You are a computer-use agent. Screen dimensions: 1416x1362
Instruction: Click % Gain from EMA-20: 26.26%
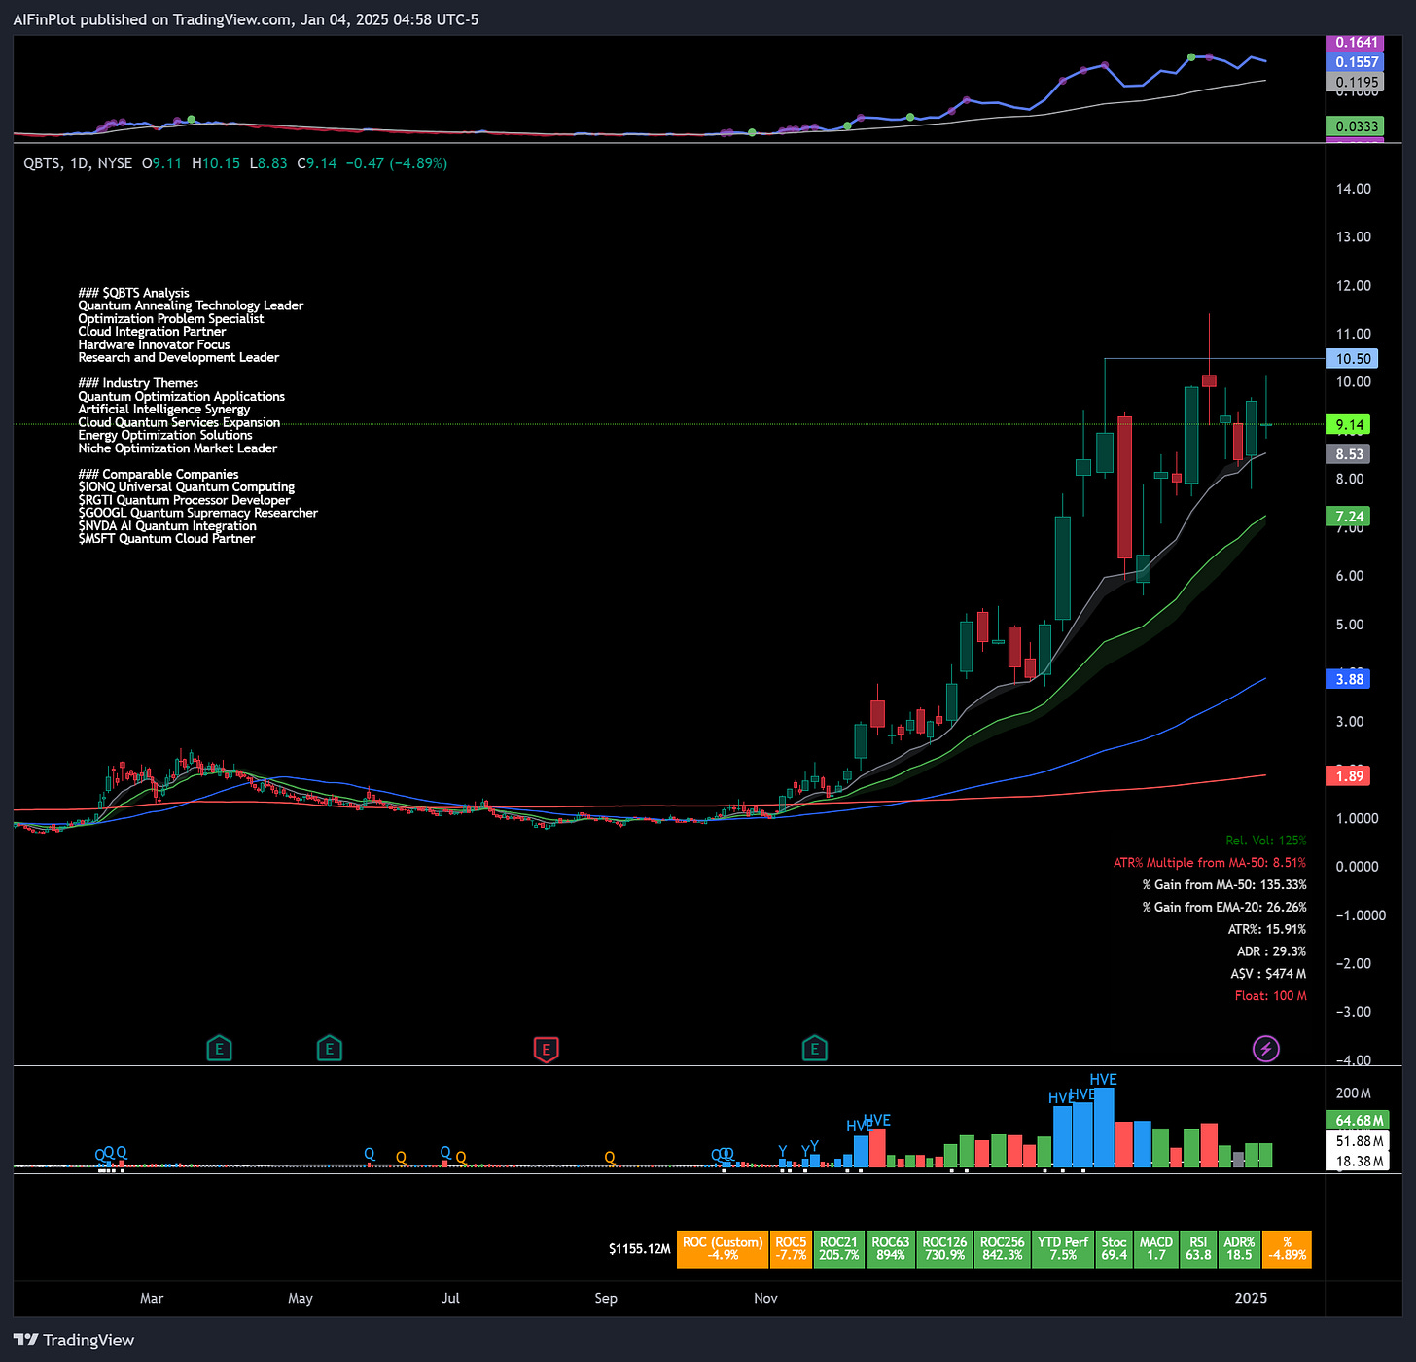tap(1224, 908)
